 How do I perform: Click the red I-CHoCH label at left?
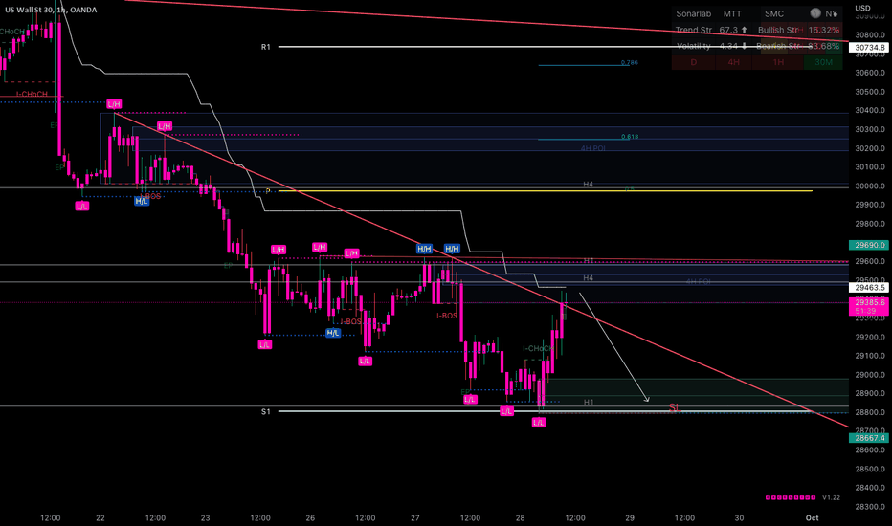click(x=32, y=94)
